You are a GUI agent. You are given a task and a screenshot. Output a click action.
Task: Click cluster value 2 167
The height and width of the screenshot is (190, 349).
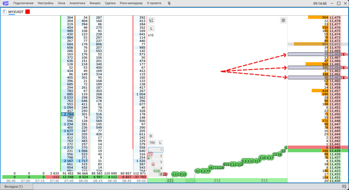click(x=68, y=161)
